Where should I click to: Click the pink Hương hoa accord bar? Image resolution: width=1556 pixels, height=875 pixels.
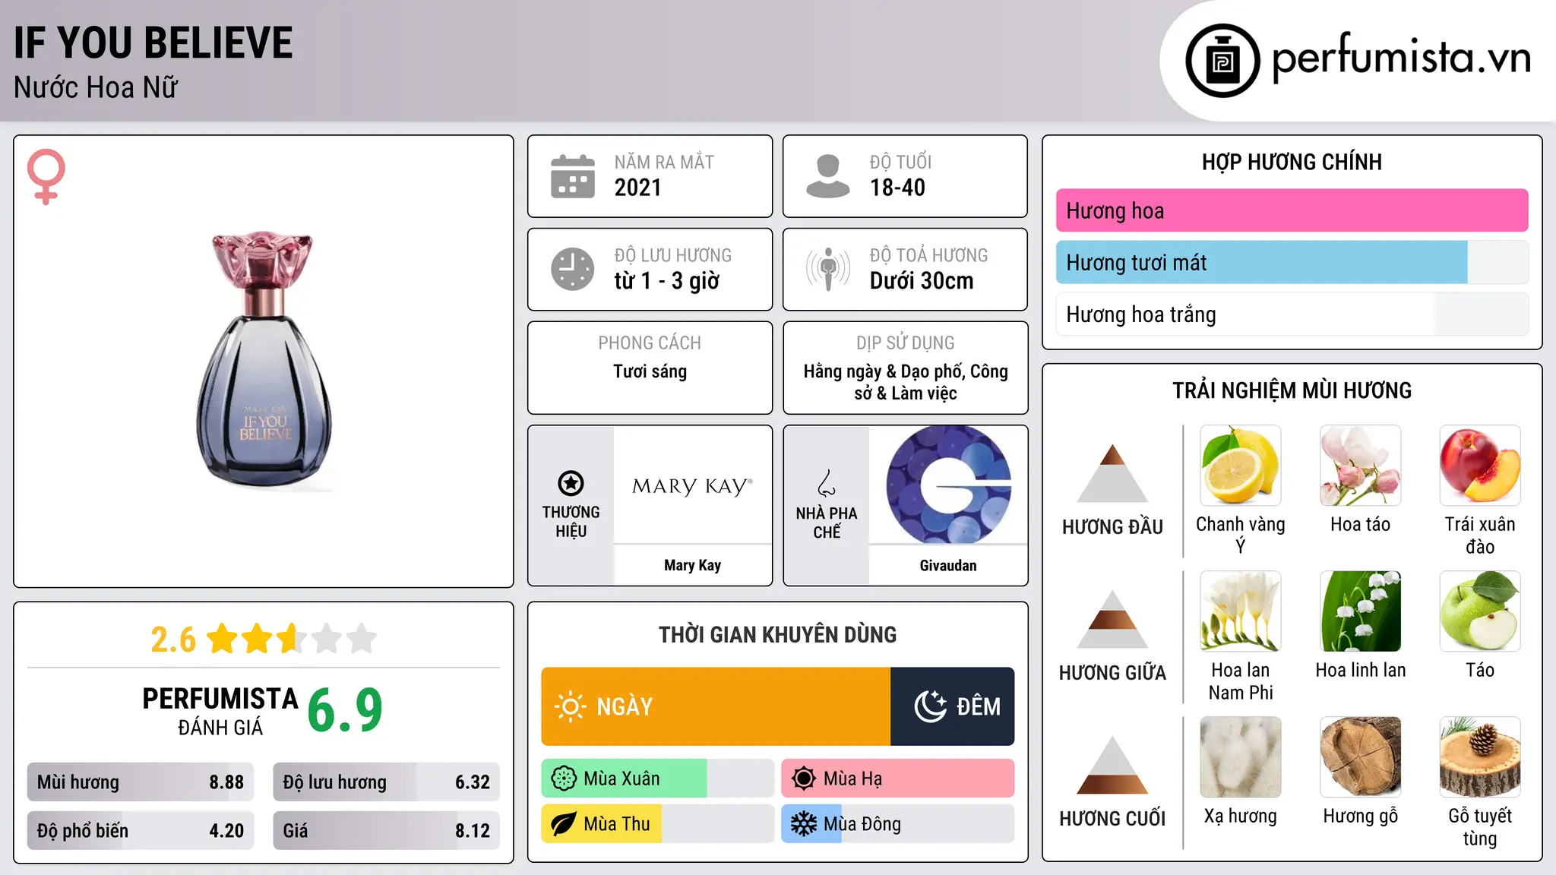(1292, 210)
